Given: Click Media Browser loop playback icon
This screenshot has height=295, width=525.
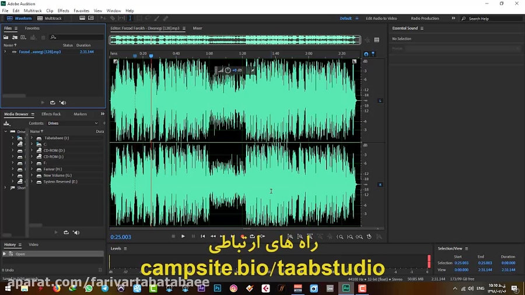Looking at the screenshot, I should (x=66, y=233).
